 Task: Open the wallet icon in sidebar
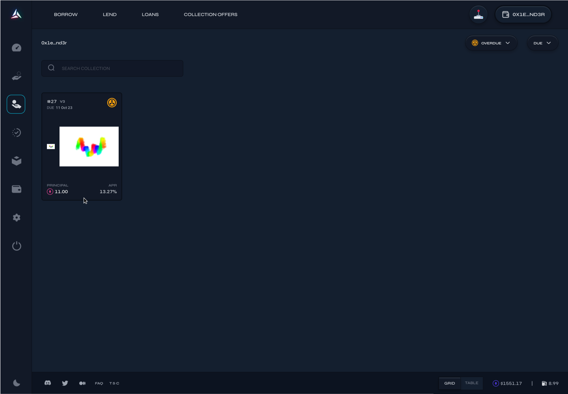[x=17, y=189]
